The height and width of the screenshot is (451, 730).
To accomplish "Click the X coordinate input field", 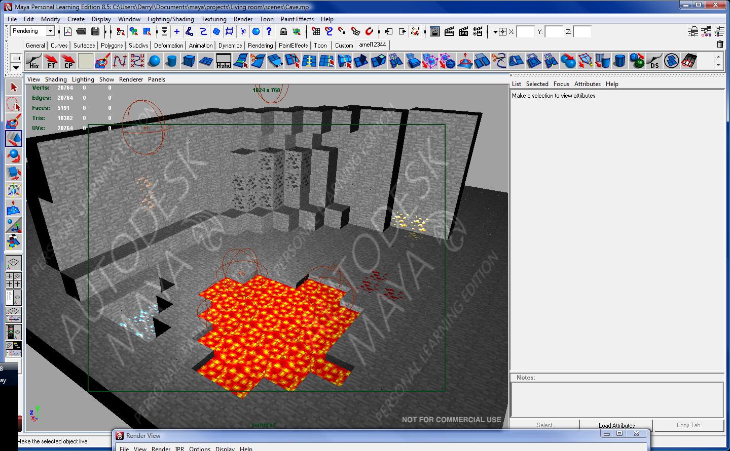I will (525, 31).
